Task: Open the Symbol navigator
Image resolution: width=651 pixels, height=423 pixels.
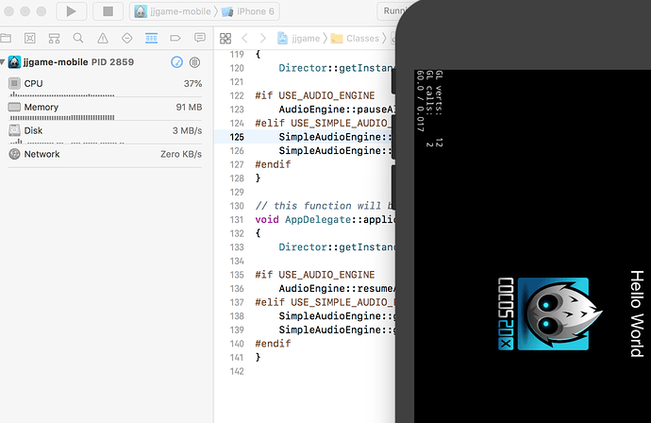Action: point(54,38)
